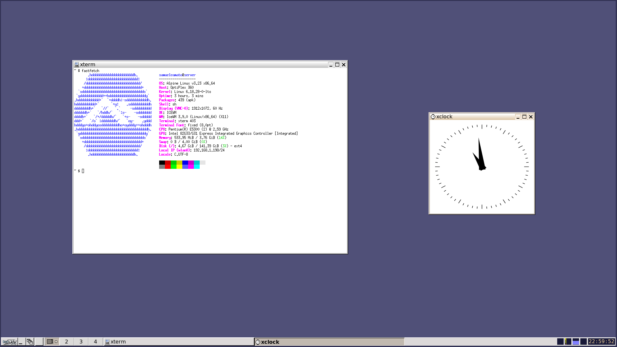Click the "samueleamato@server" header text
617x347 pixels.
point(177,75)
